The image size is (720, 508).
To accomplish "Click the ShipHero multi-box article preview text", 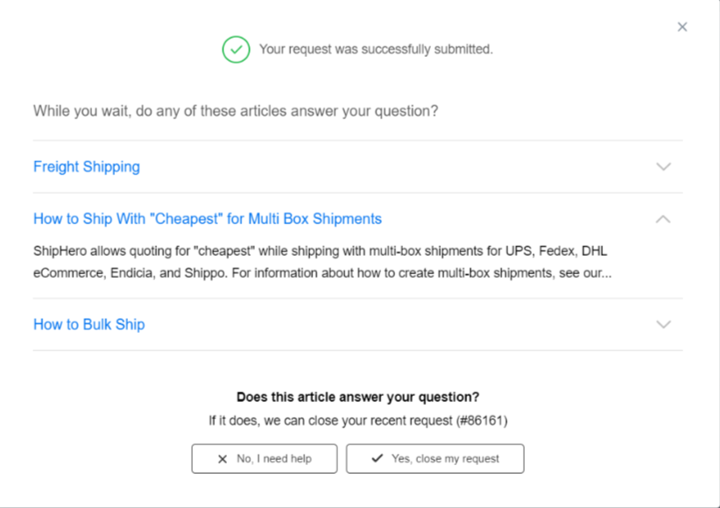I will (x=322, y=262).
